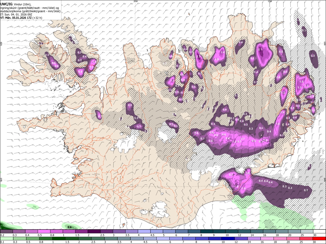
Task: Click the '30' label on the lower legend
Action: coord(315,242)
